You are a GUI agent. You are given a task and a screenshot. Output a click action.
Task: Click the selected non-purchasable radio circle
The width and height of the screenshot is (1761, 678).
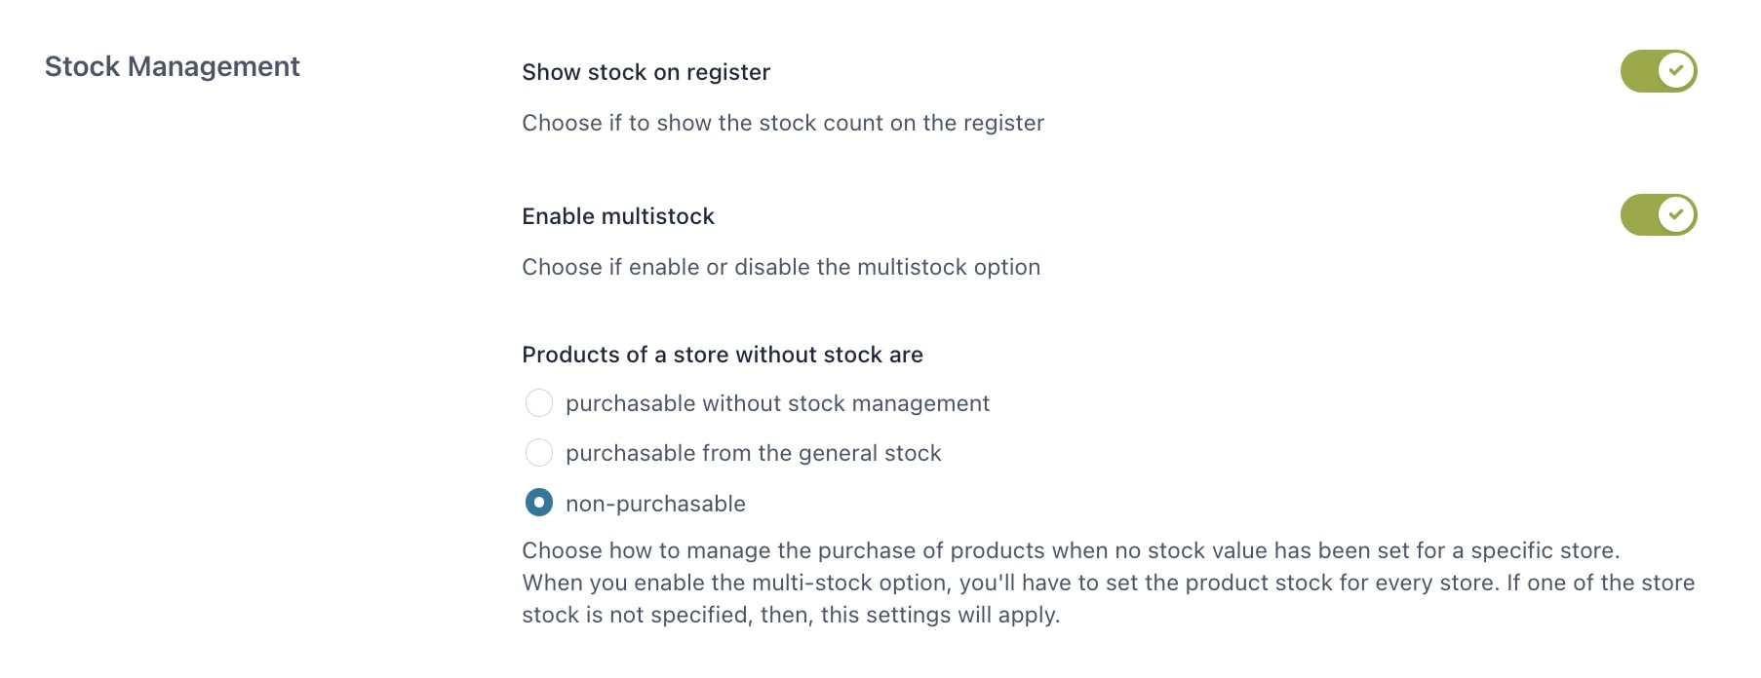tap(539, 503)
